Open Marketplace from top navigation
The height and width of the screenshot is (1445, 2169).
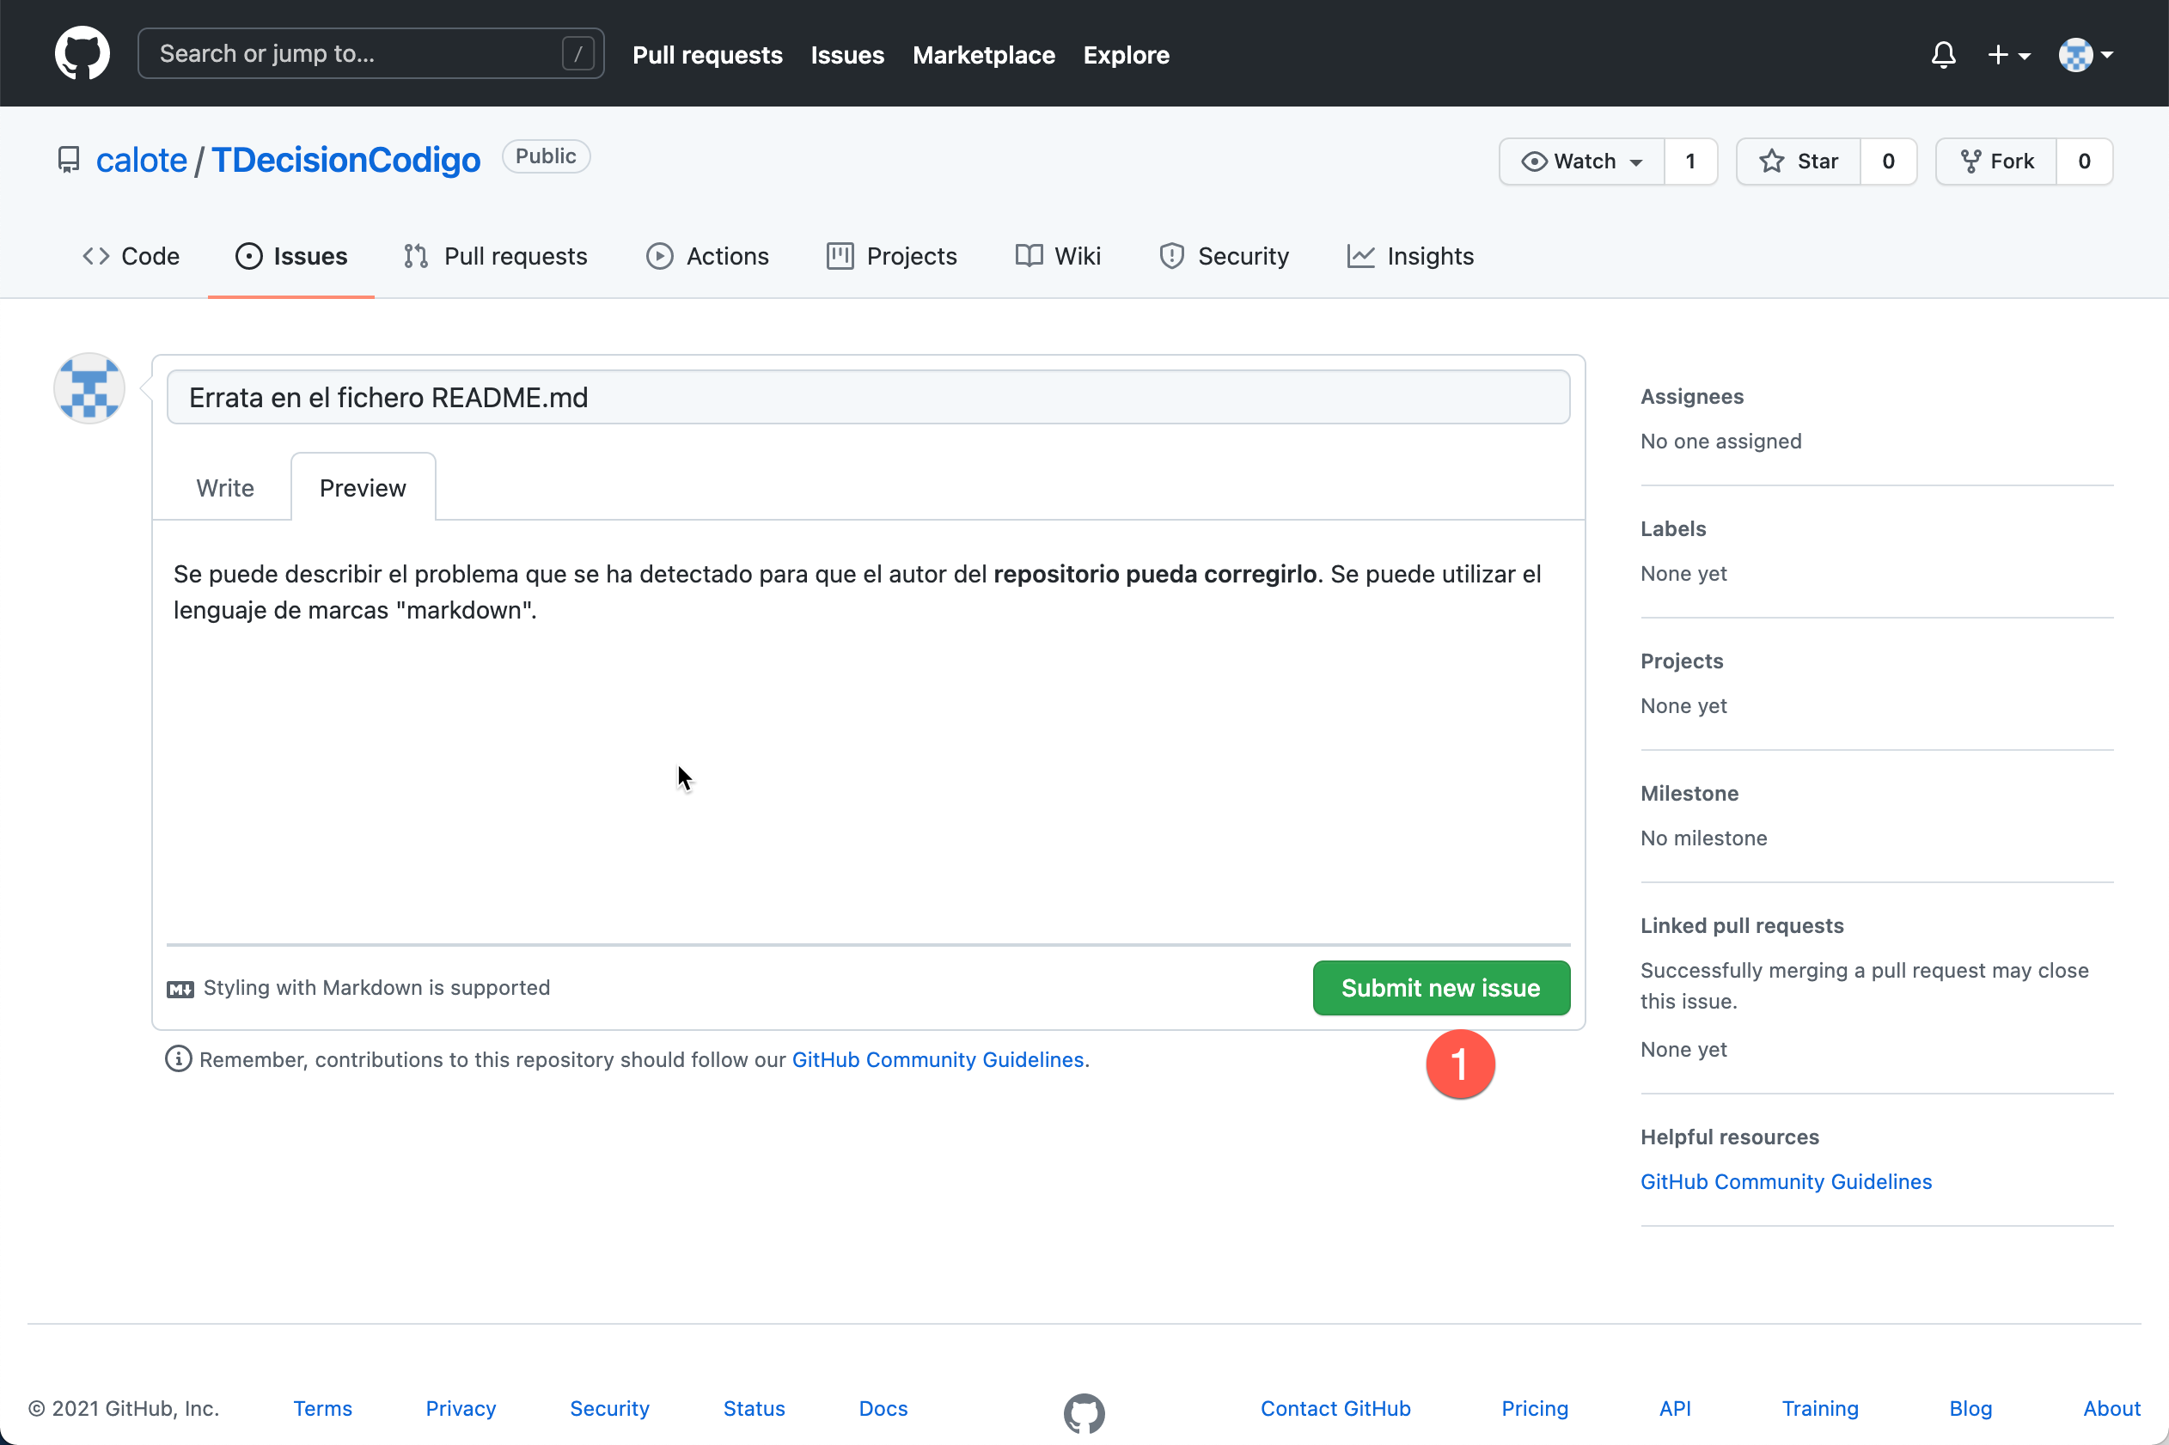984,54
